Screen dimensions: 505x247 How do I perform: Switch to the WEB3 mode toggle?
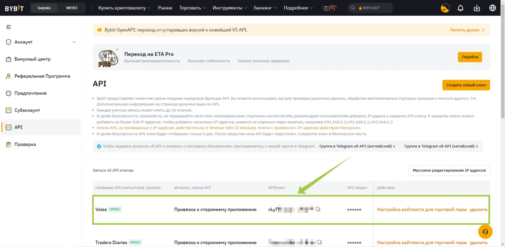(x=71, y=7)
